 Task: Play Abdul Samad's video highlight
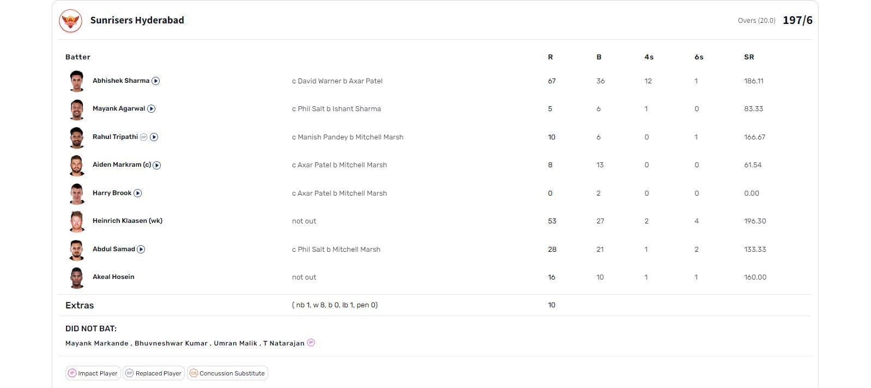click(x=141, y=249)
